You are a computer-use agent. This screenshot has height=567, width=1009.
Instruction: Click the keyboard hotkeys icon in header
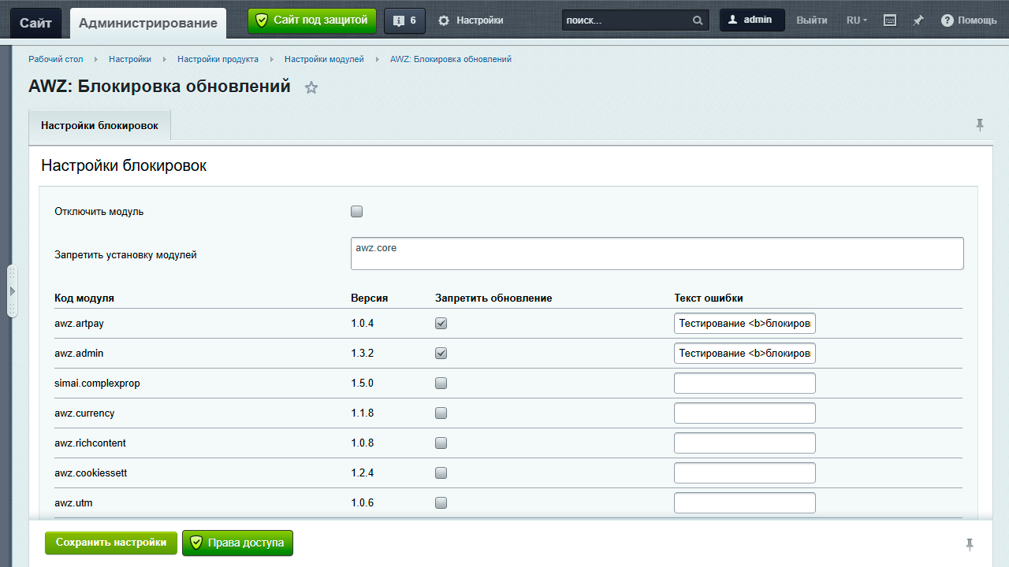[890, 20]
